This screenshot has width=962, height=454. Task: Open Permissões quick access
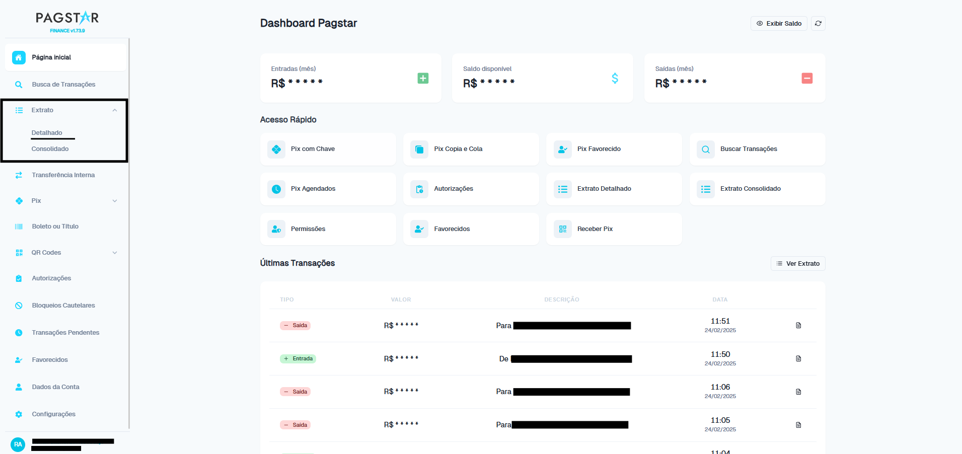tap(328, 229)
